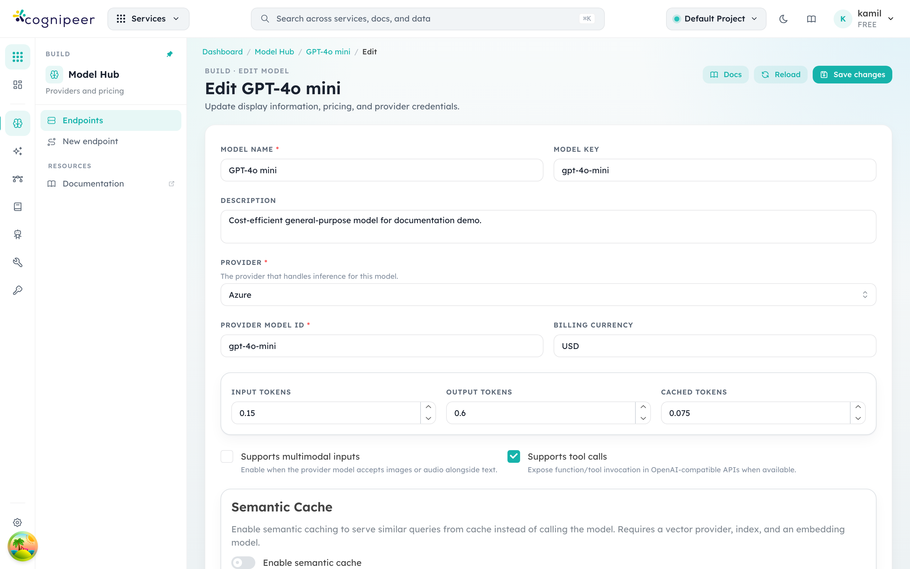Click the external link icon beside Documentation
The height and width of the screenshot is (569, 910).
[x=172, y=184]
